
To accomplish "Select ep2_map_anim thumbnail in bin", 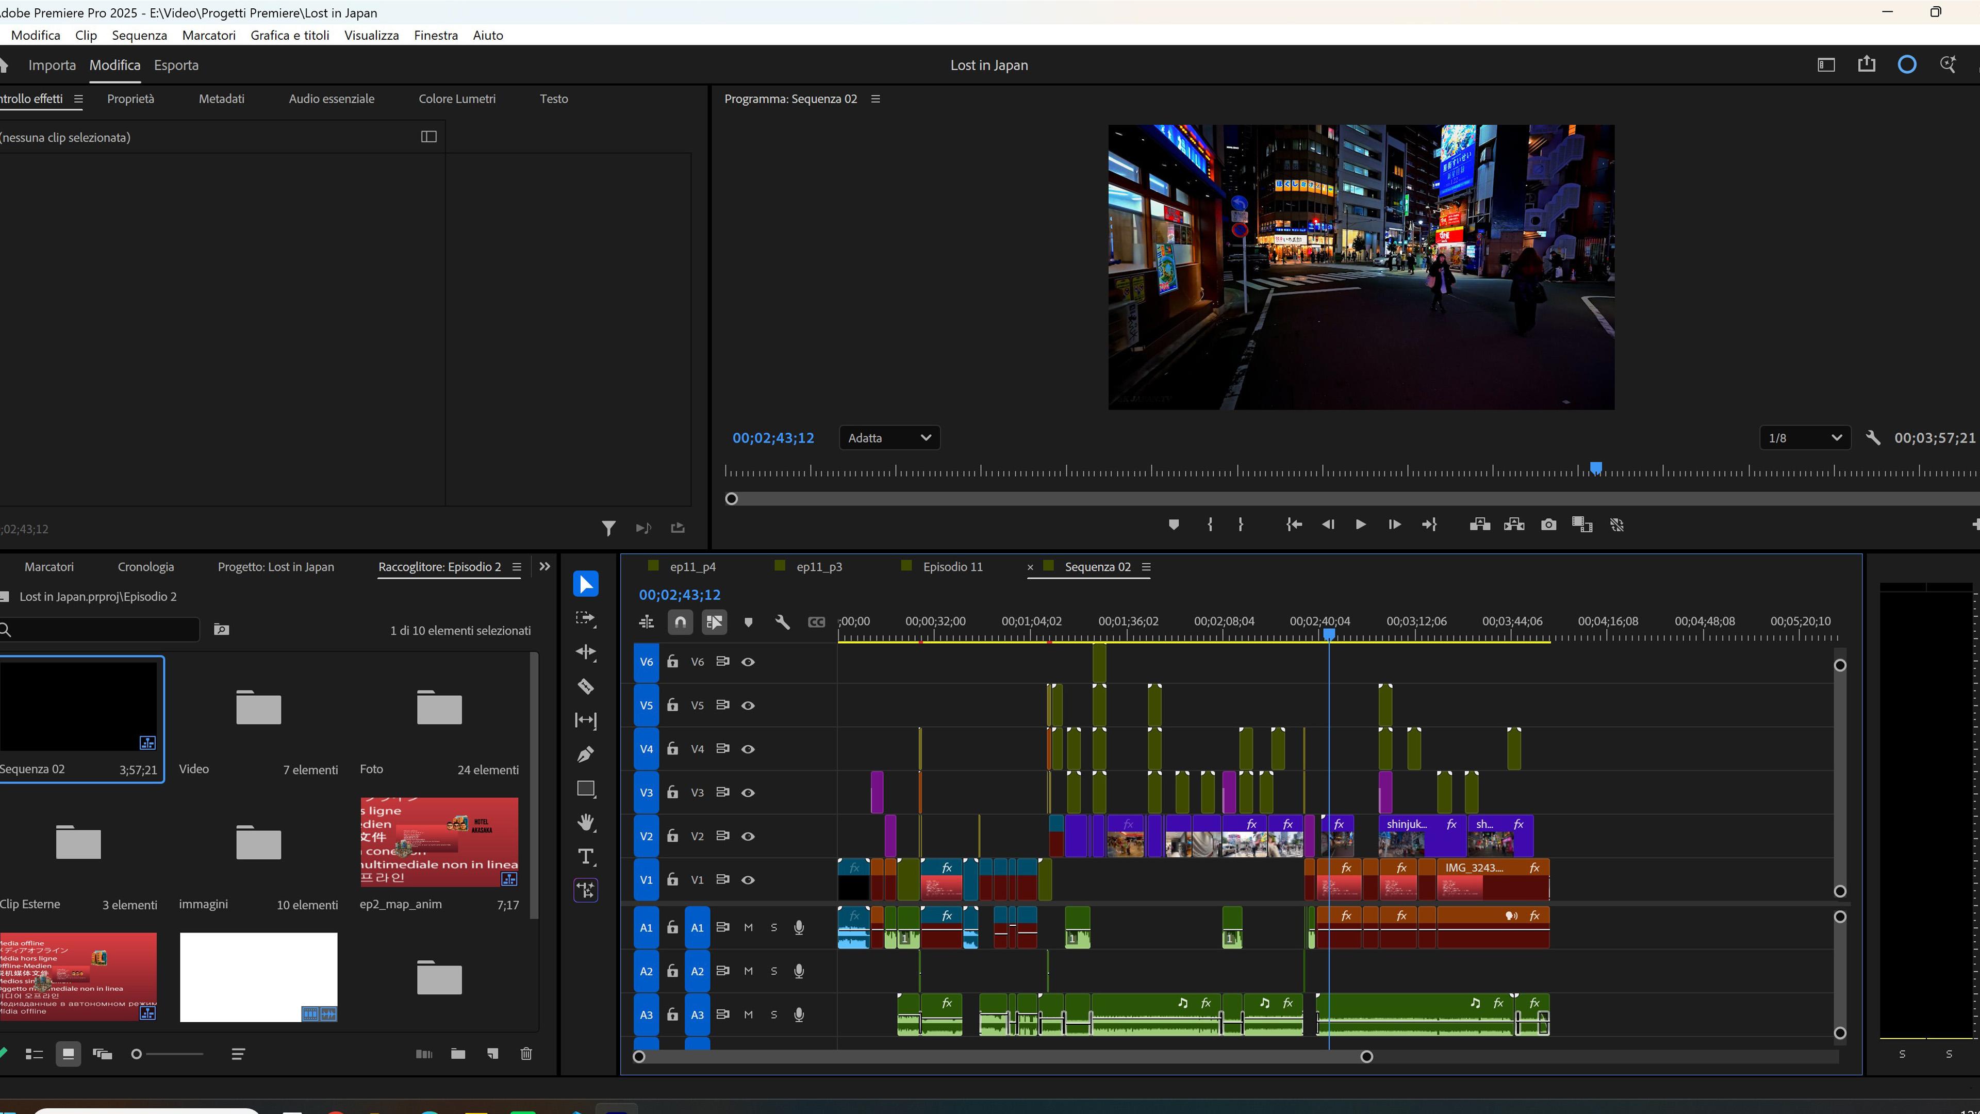I will pyautogui.click(x=440, y=843).
